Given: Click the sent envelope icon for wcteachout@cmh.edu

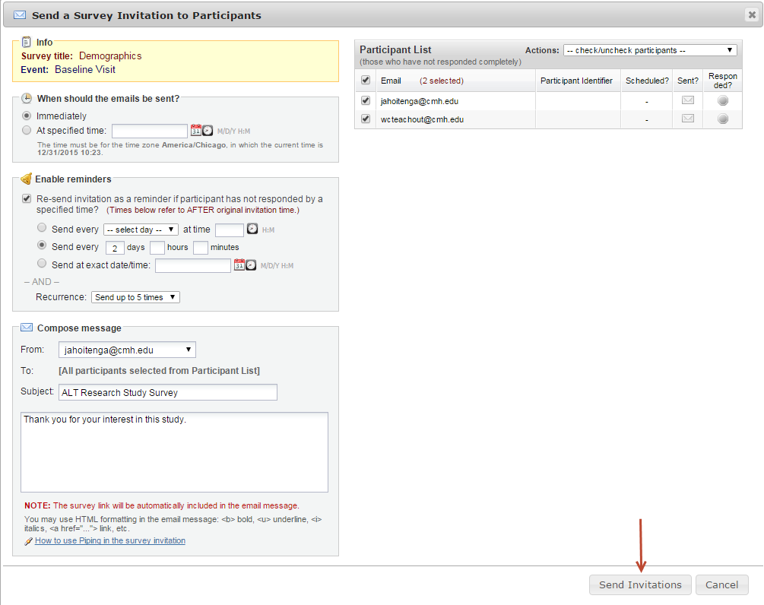Looking at the screenshot, I should (687, 119).
